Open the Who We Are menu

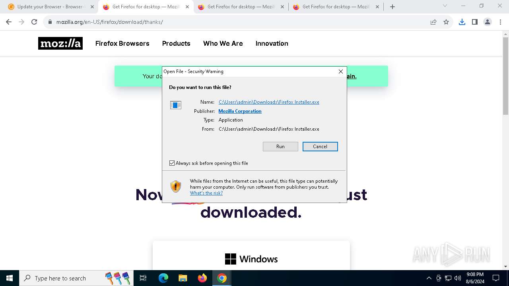pyautogui.click(x=223, y=43)
